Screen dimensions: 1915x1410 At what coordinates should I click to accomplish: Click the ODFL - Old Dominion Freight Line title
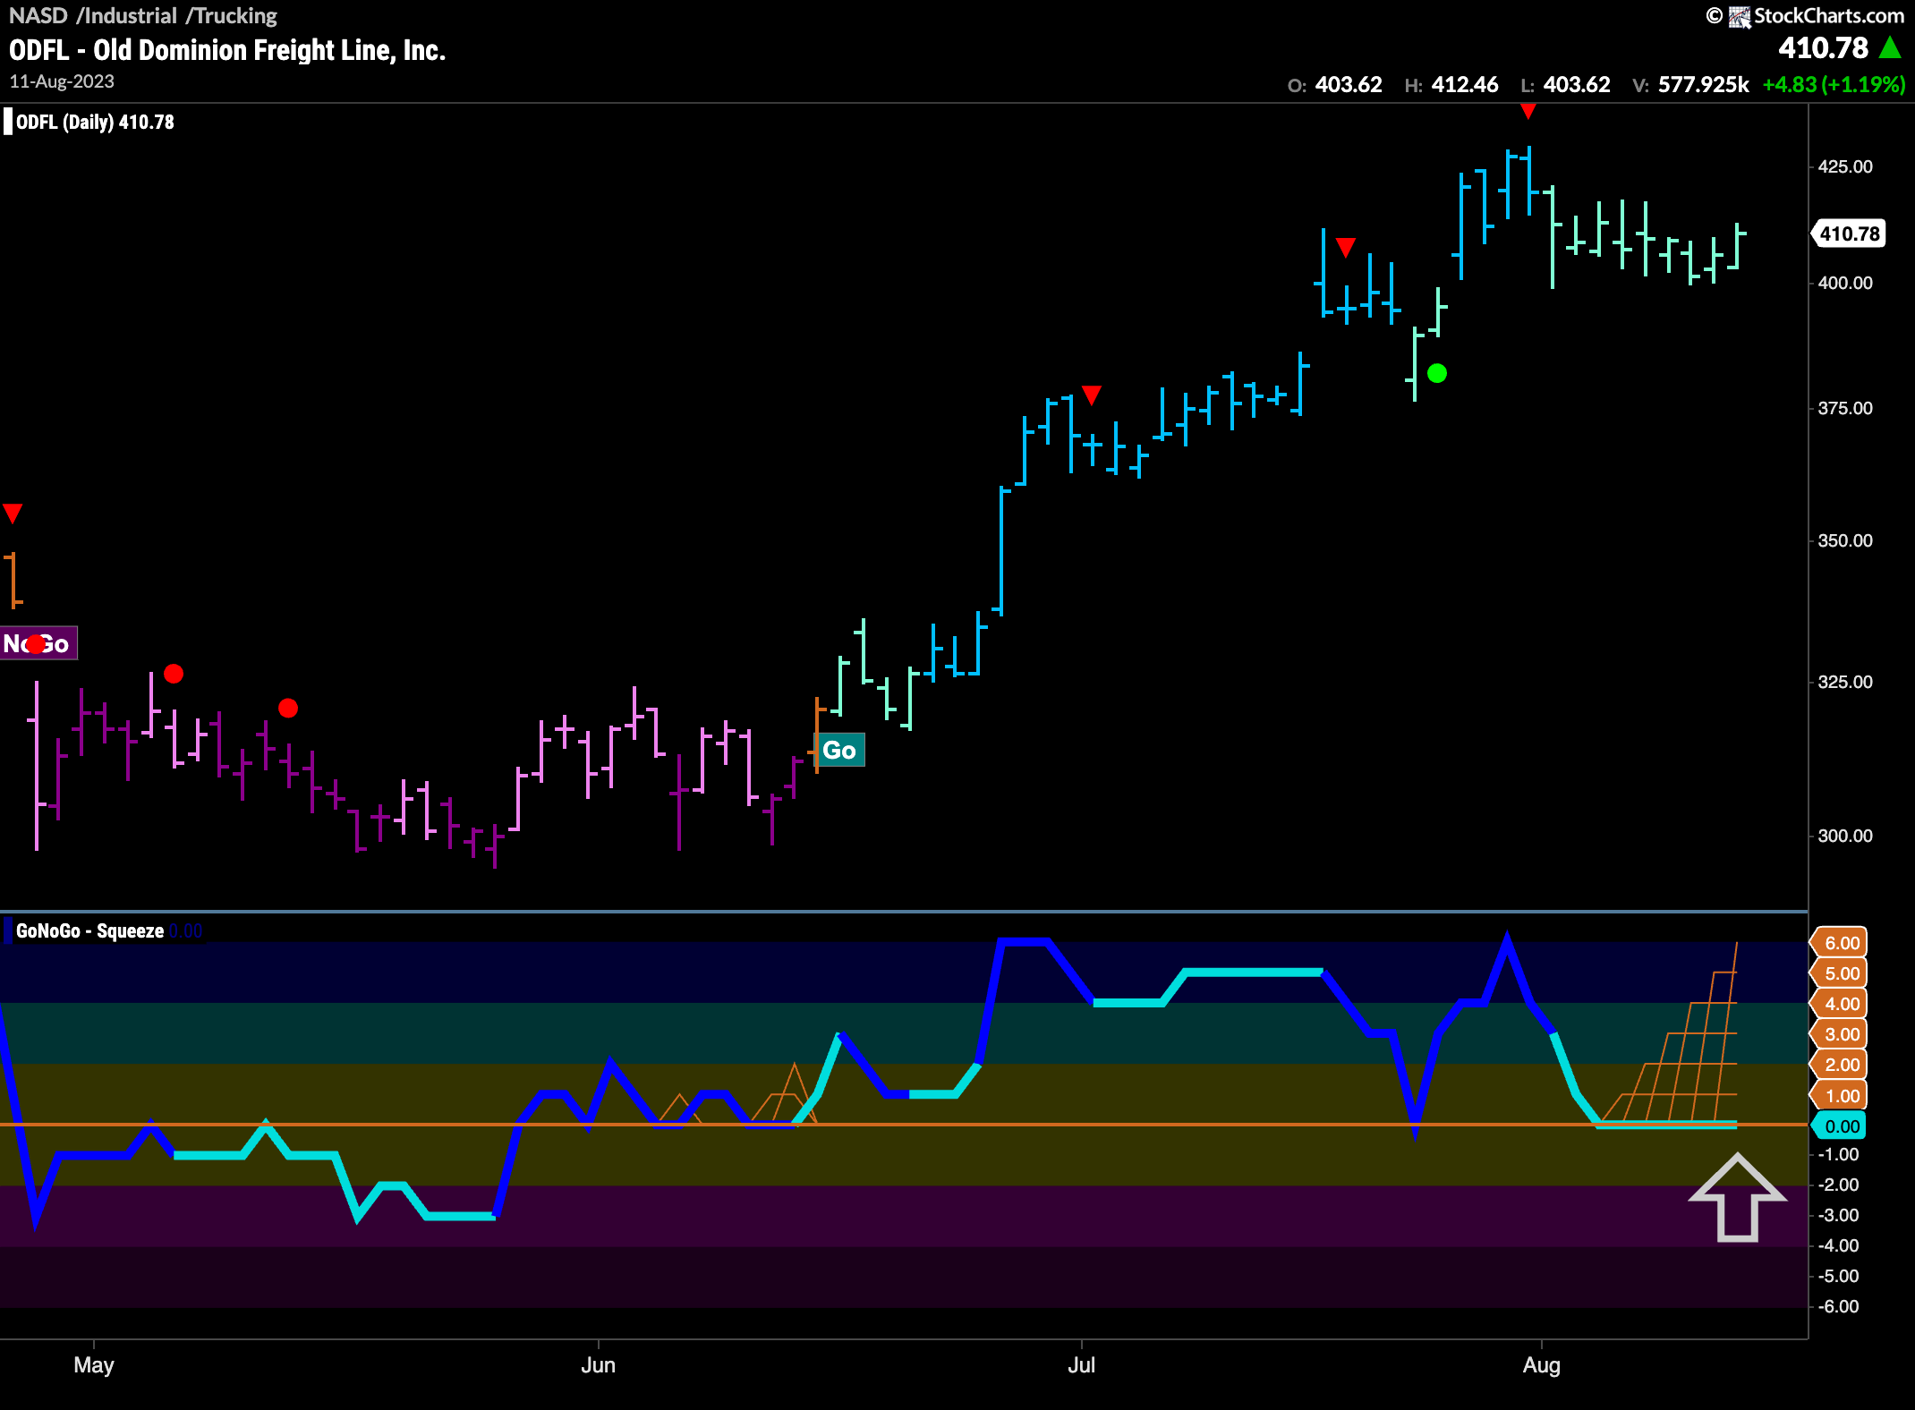point(227,50)
